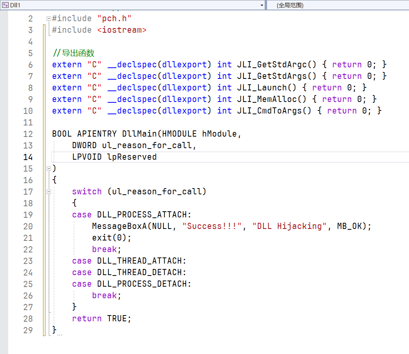Click the break statement on line 22

click(107, 249)
